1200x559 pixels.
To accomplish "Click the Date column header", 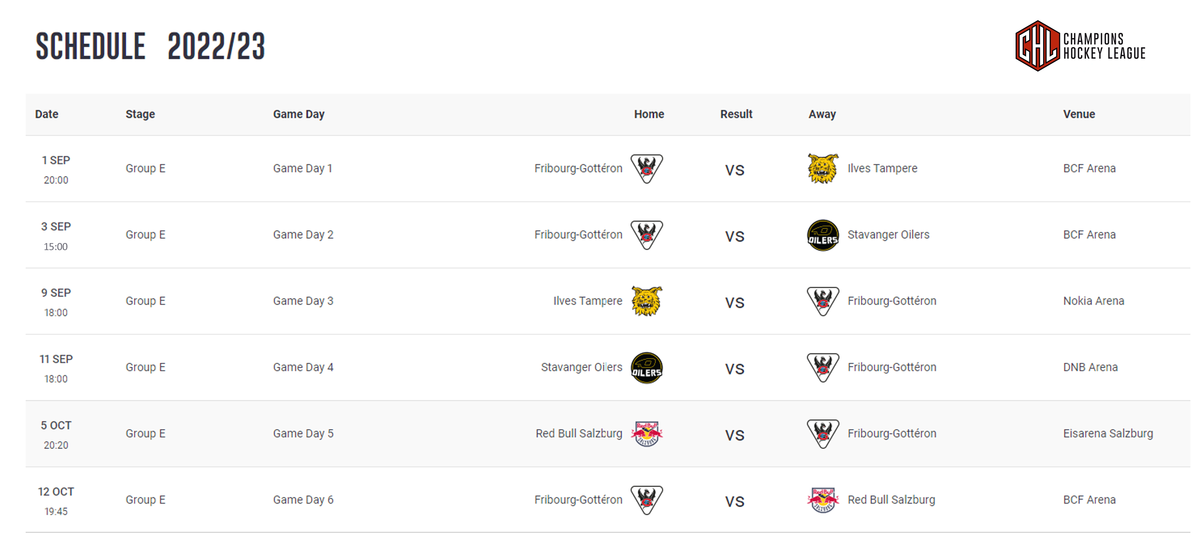I will [47, 114].
